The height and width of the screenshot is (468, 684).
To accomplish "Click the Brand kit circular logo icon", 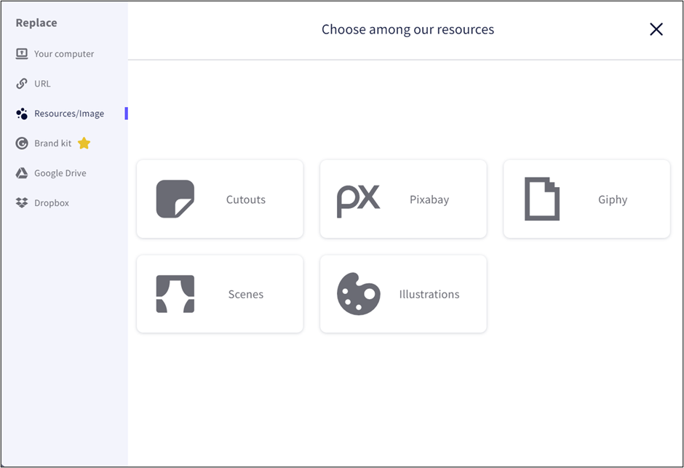I will point(22,143).
